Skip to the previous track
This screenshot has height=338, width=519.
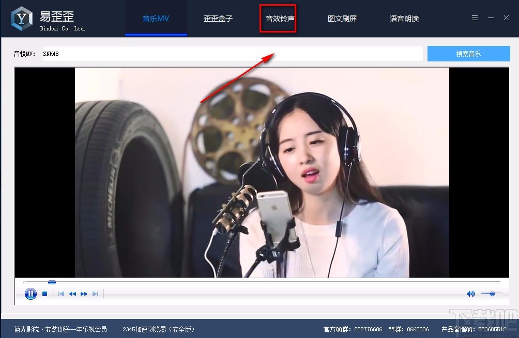click(61, 294)
